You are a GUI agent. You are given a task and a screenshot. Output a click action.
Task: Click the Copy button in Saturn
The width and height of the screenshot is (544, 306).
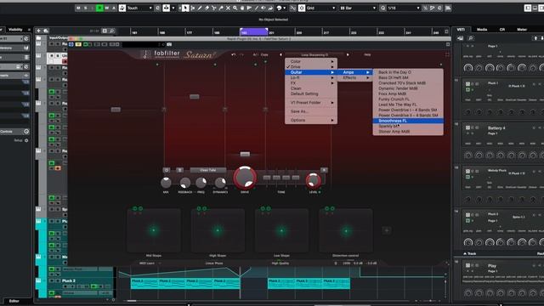point(264,54)
